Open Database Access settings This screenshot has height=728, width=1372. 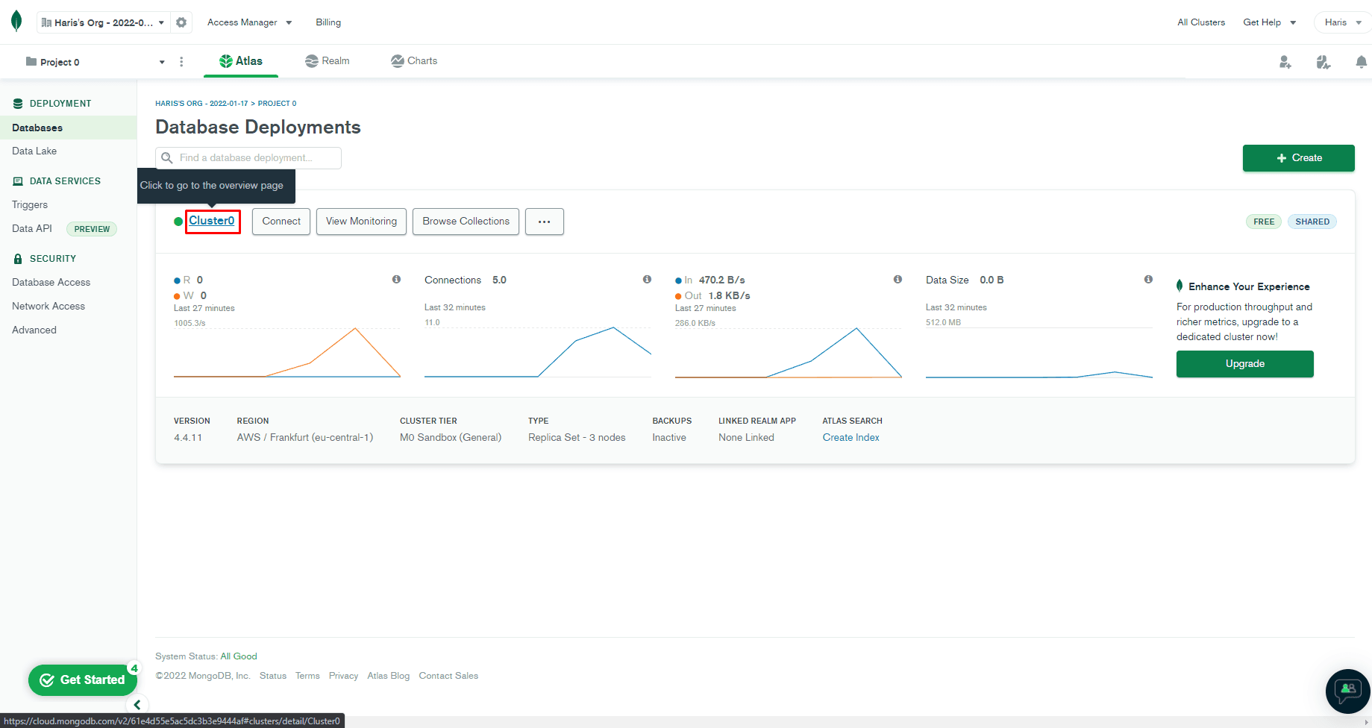(x=51, y=282)
